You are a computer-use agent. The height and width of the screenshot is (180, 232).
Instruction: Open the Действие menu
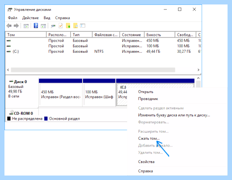pos(30,18)
